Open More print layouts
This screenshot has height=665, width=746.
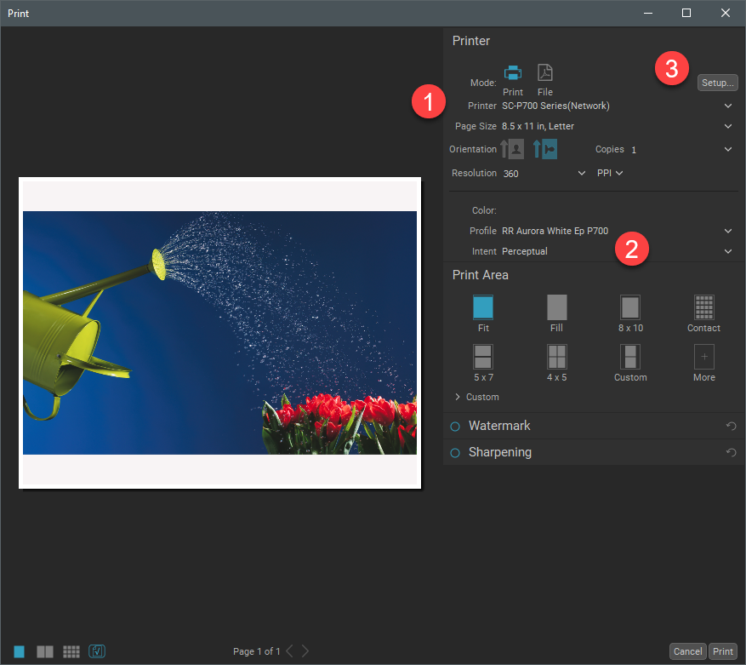pos(703,357)
